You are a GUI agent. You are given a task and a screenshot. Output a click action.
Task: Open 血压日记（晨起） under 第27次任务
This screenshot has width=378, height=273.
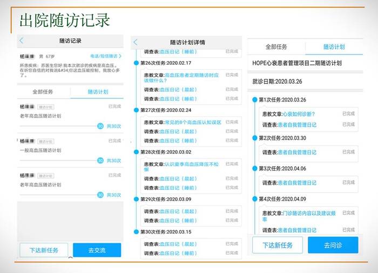click(x=178, y=132)
